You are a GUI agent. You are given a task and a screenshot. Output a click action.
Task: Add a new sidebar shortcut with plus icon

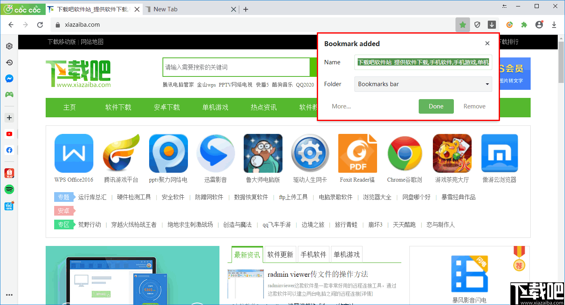[x=9, y=117]
